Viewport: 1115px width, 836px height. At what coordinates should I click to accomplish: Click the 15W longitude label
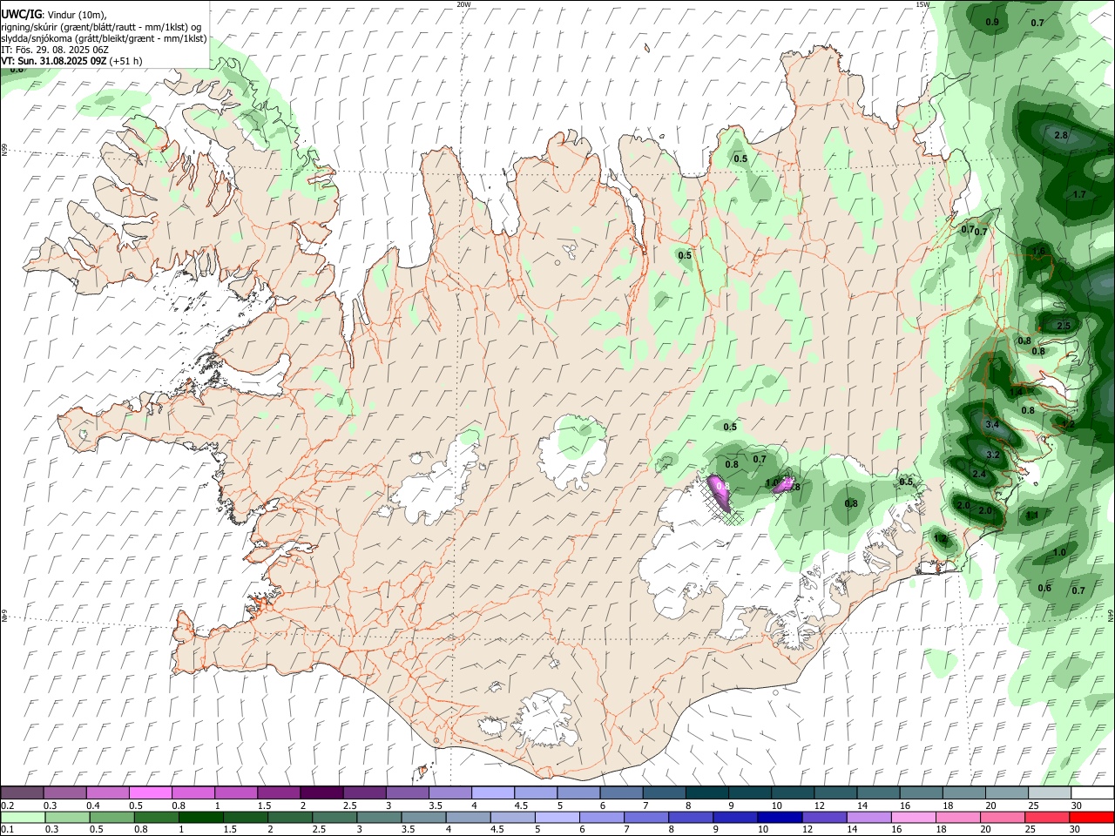tap(922, 4)
